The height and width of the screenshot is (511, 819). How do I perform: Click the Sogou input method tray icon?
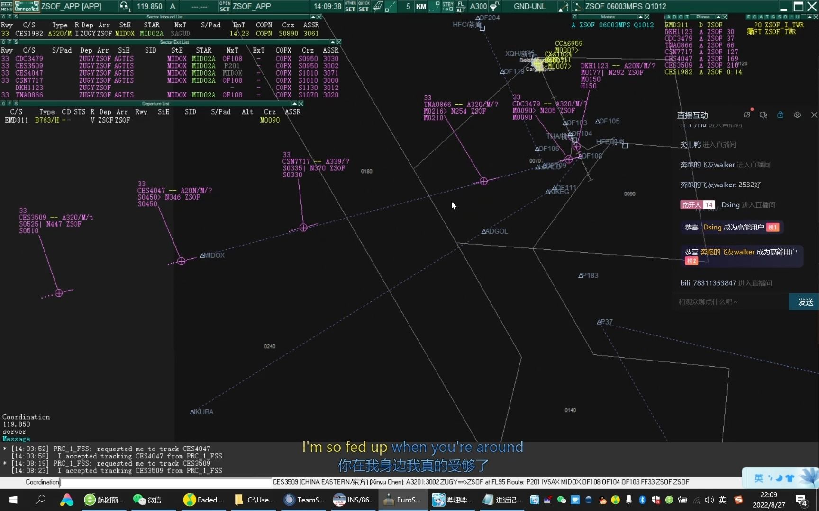coord(738,500)
